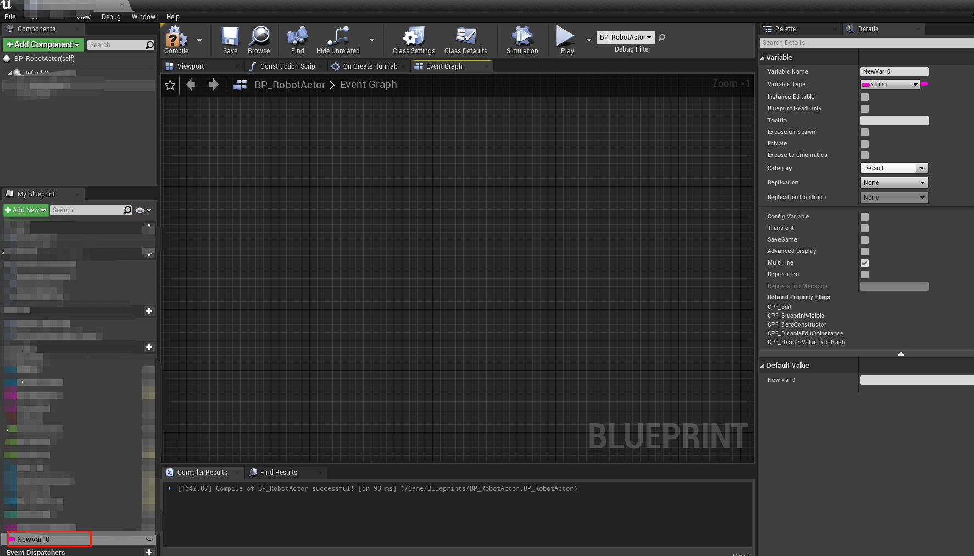Switch to On Create Runnab tab
The width and height of the screenshot is (974, 556).
click(370, 66)
